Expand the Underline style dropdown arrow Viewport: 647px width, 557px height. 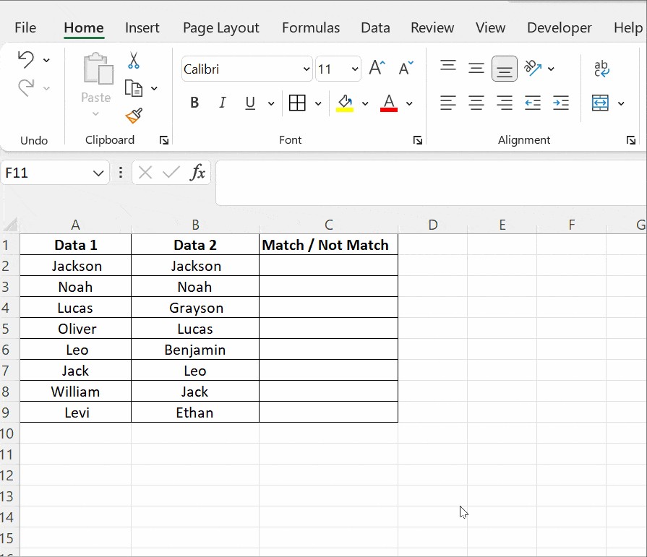pyautogui.click(x=271, y=103)
